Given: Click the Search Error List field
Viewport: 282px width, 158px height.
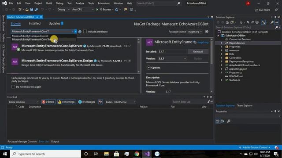Looking at the screenshot, I should tap(189, 102).
